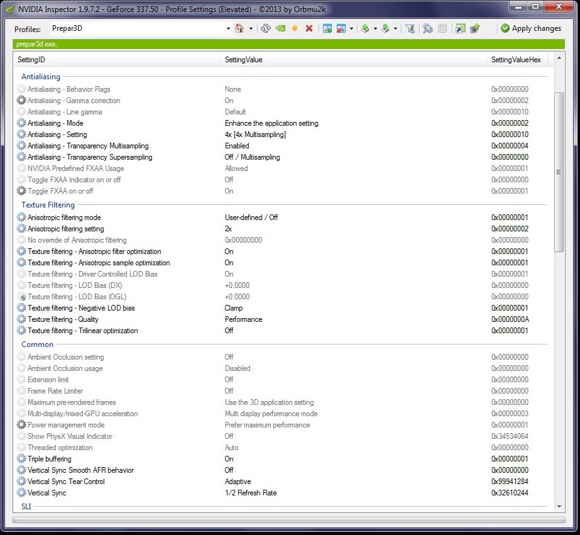This screenshot has width=580, height=535.
Task: Select value 'Prefer maximum performance'
Action: pos(268,425)
